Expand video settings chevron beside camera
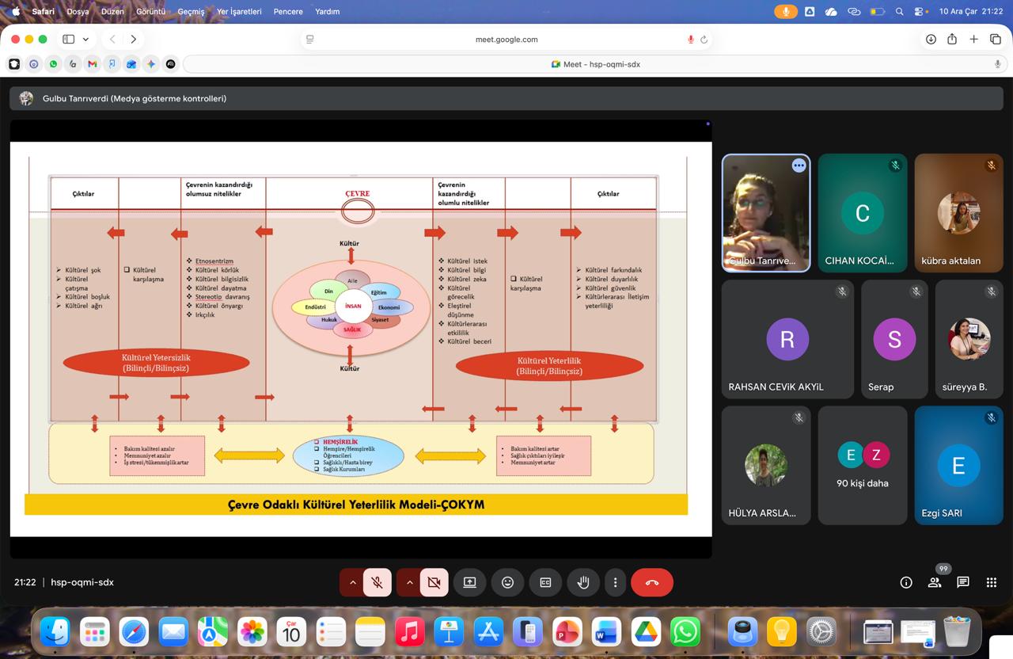This screenshot has height=659, width=1013. (x=409, y=582)
